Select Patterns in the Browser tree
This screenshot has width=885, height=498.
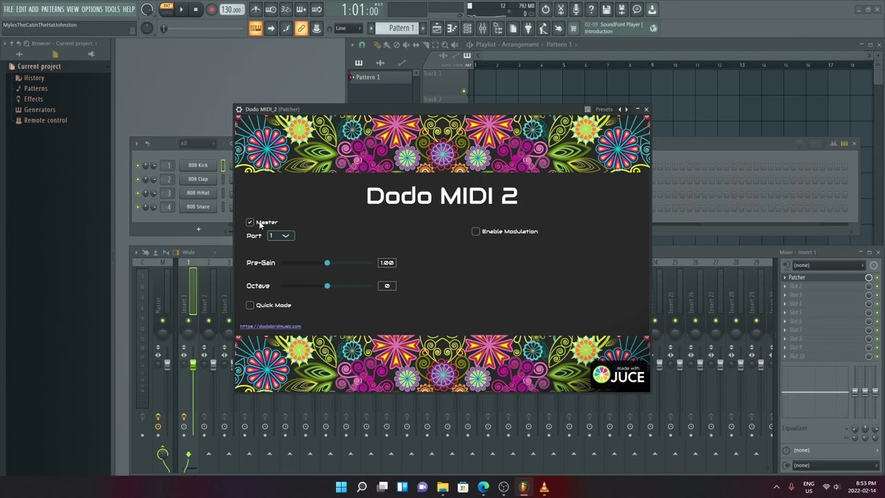coord(36,89)
